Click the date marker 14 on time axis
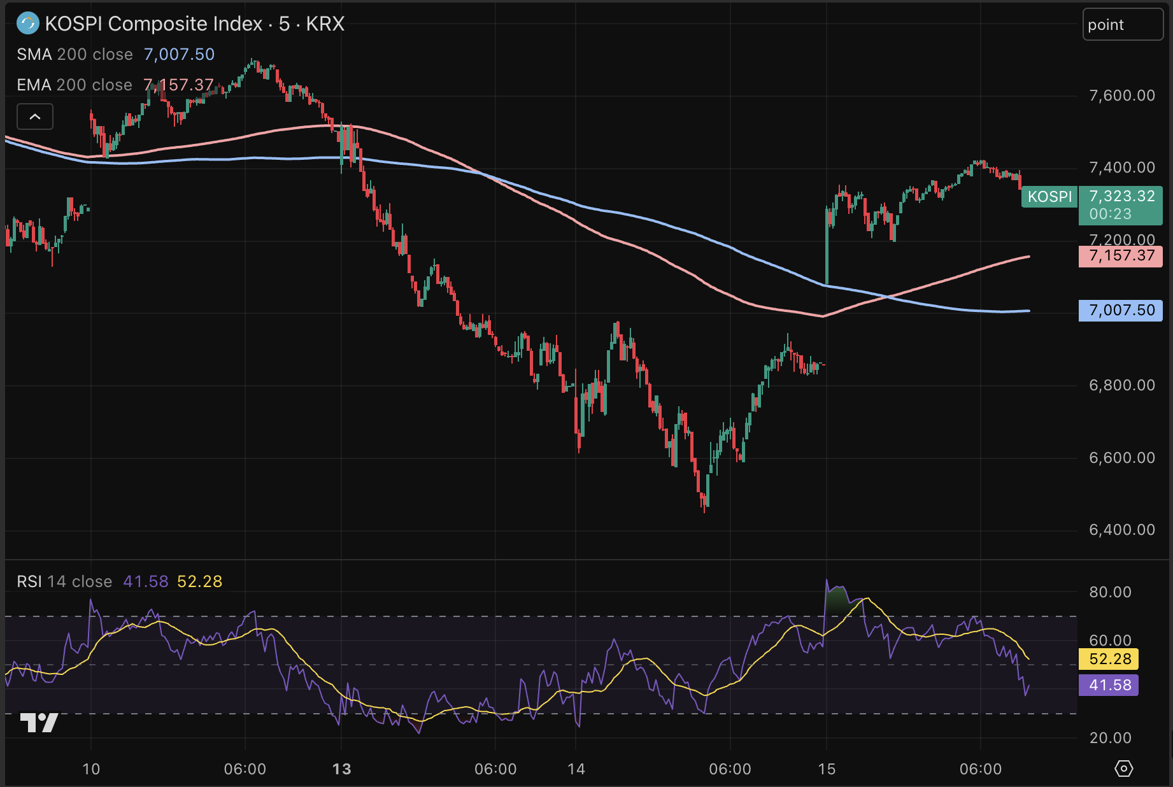Viewport: 1173px width, 787px height. pos(576,769)
